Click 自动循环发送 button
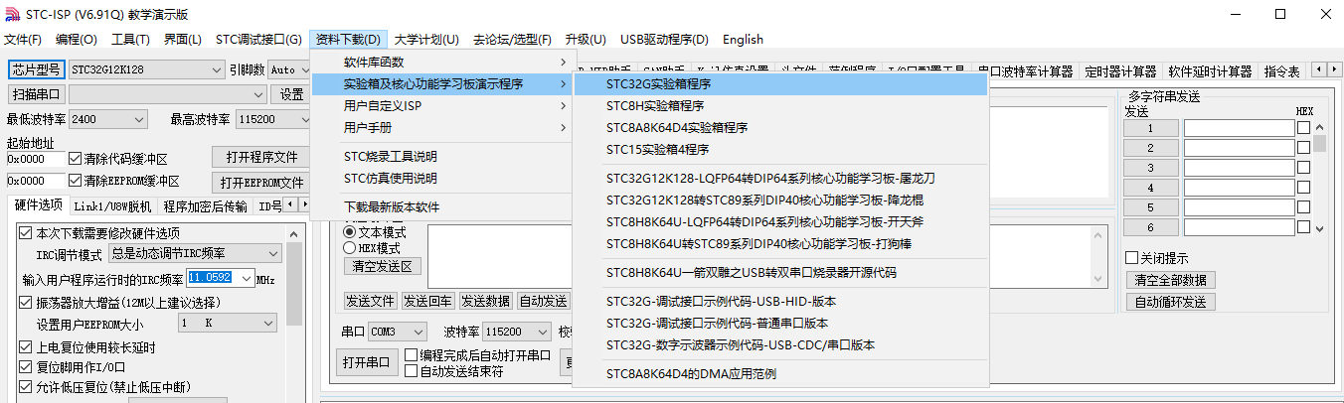1344x403 pixels. [x=1170, y=302]
